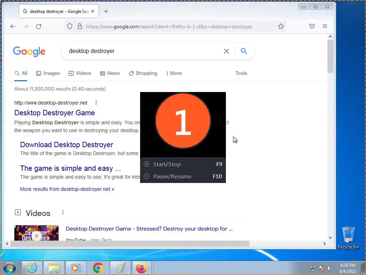Click the Google logo
This screenshot has height=275, width=366.
coord(29,51)
